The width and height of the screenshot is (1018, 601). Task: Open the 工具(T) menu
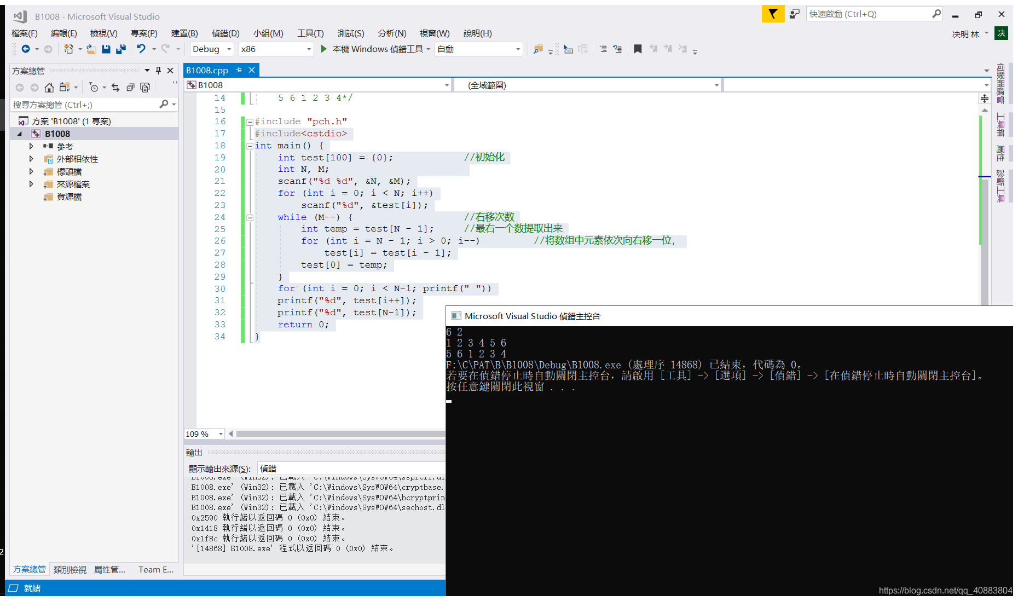click(x=310, y=33)
